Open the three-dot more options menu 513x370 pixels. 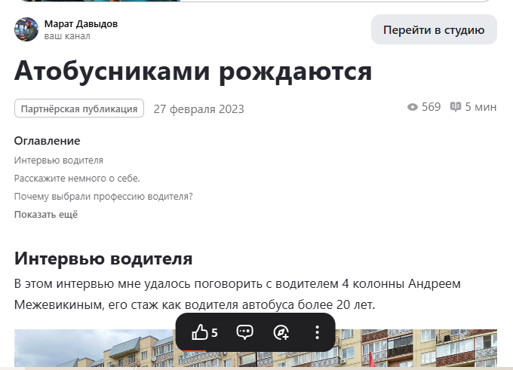point(317,332)
